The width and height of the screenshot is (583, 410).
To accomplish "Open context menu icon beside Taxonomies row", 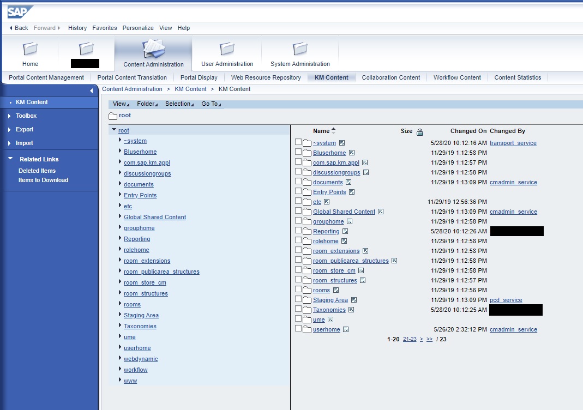I will (x=351, y=310).
